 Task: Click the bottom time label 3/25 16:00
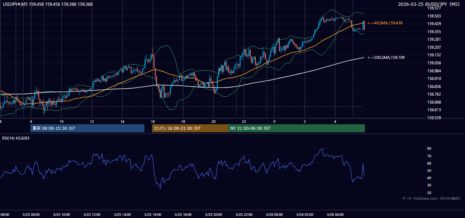pyautogui.click(x=153, y=215)
